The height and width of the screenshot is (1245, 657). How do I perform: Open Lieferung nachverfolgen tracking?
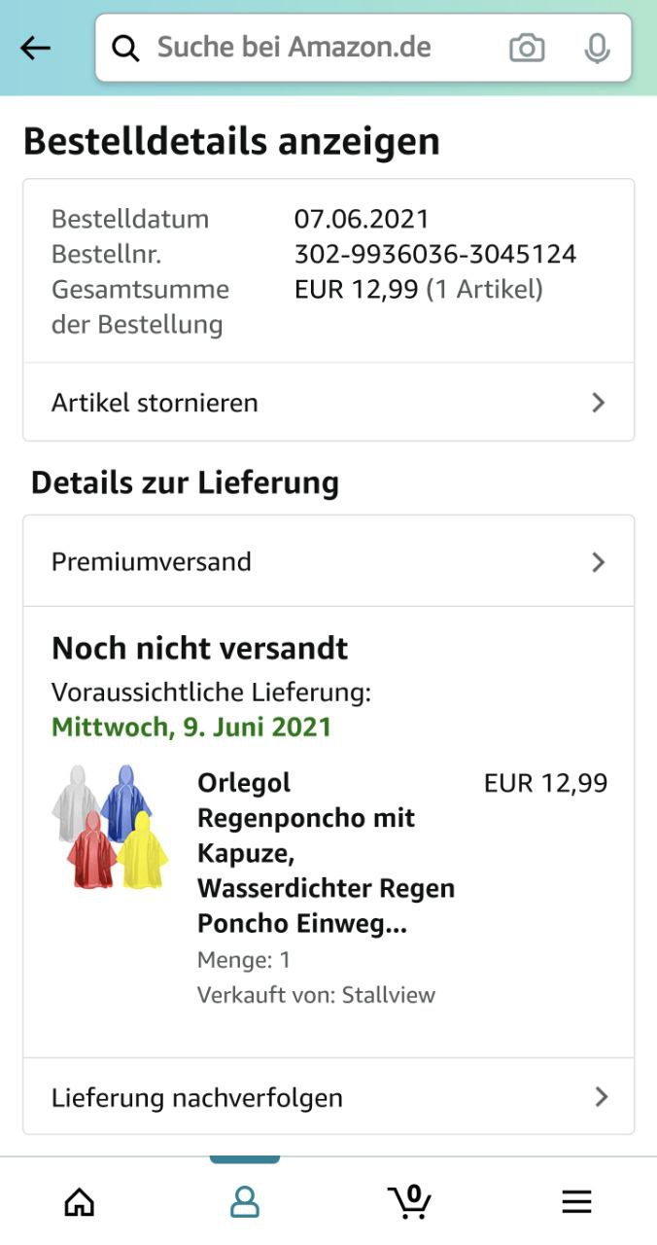click(x=328, y=1097)
